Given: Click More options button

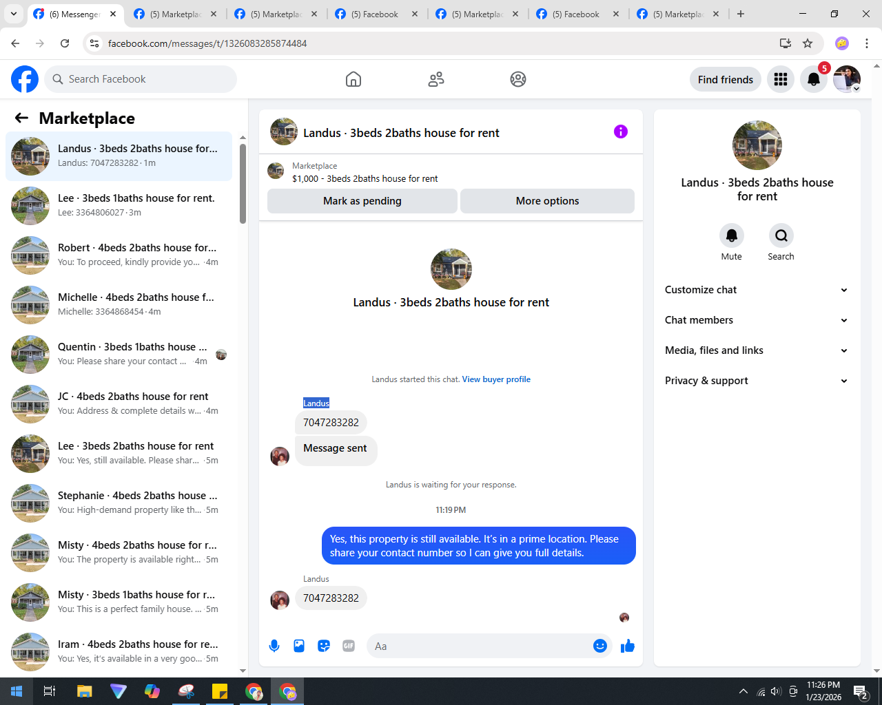Looking at the screenshot, I should point(547,201).
